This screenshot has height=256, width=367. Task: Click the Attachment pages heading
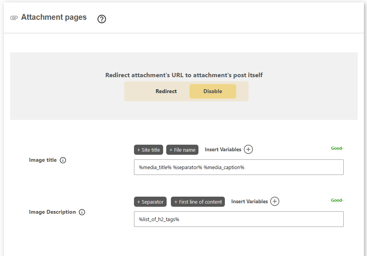tap(54, 17)
